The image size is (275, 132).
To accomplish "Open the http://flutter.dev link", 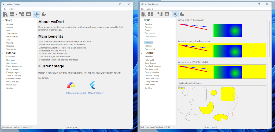I will (96, 93).
